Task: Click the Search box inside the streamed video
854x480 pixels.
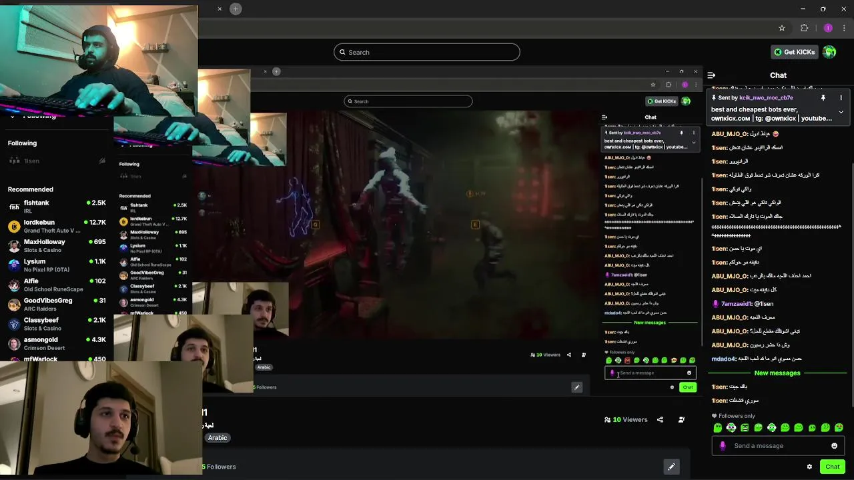Action: tap(408, 101)
